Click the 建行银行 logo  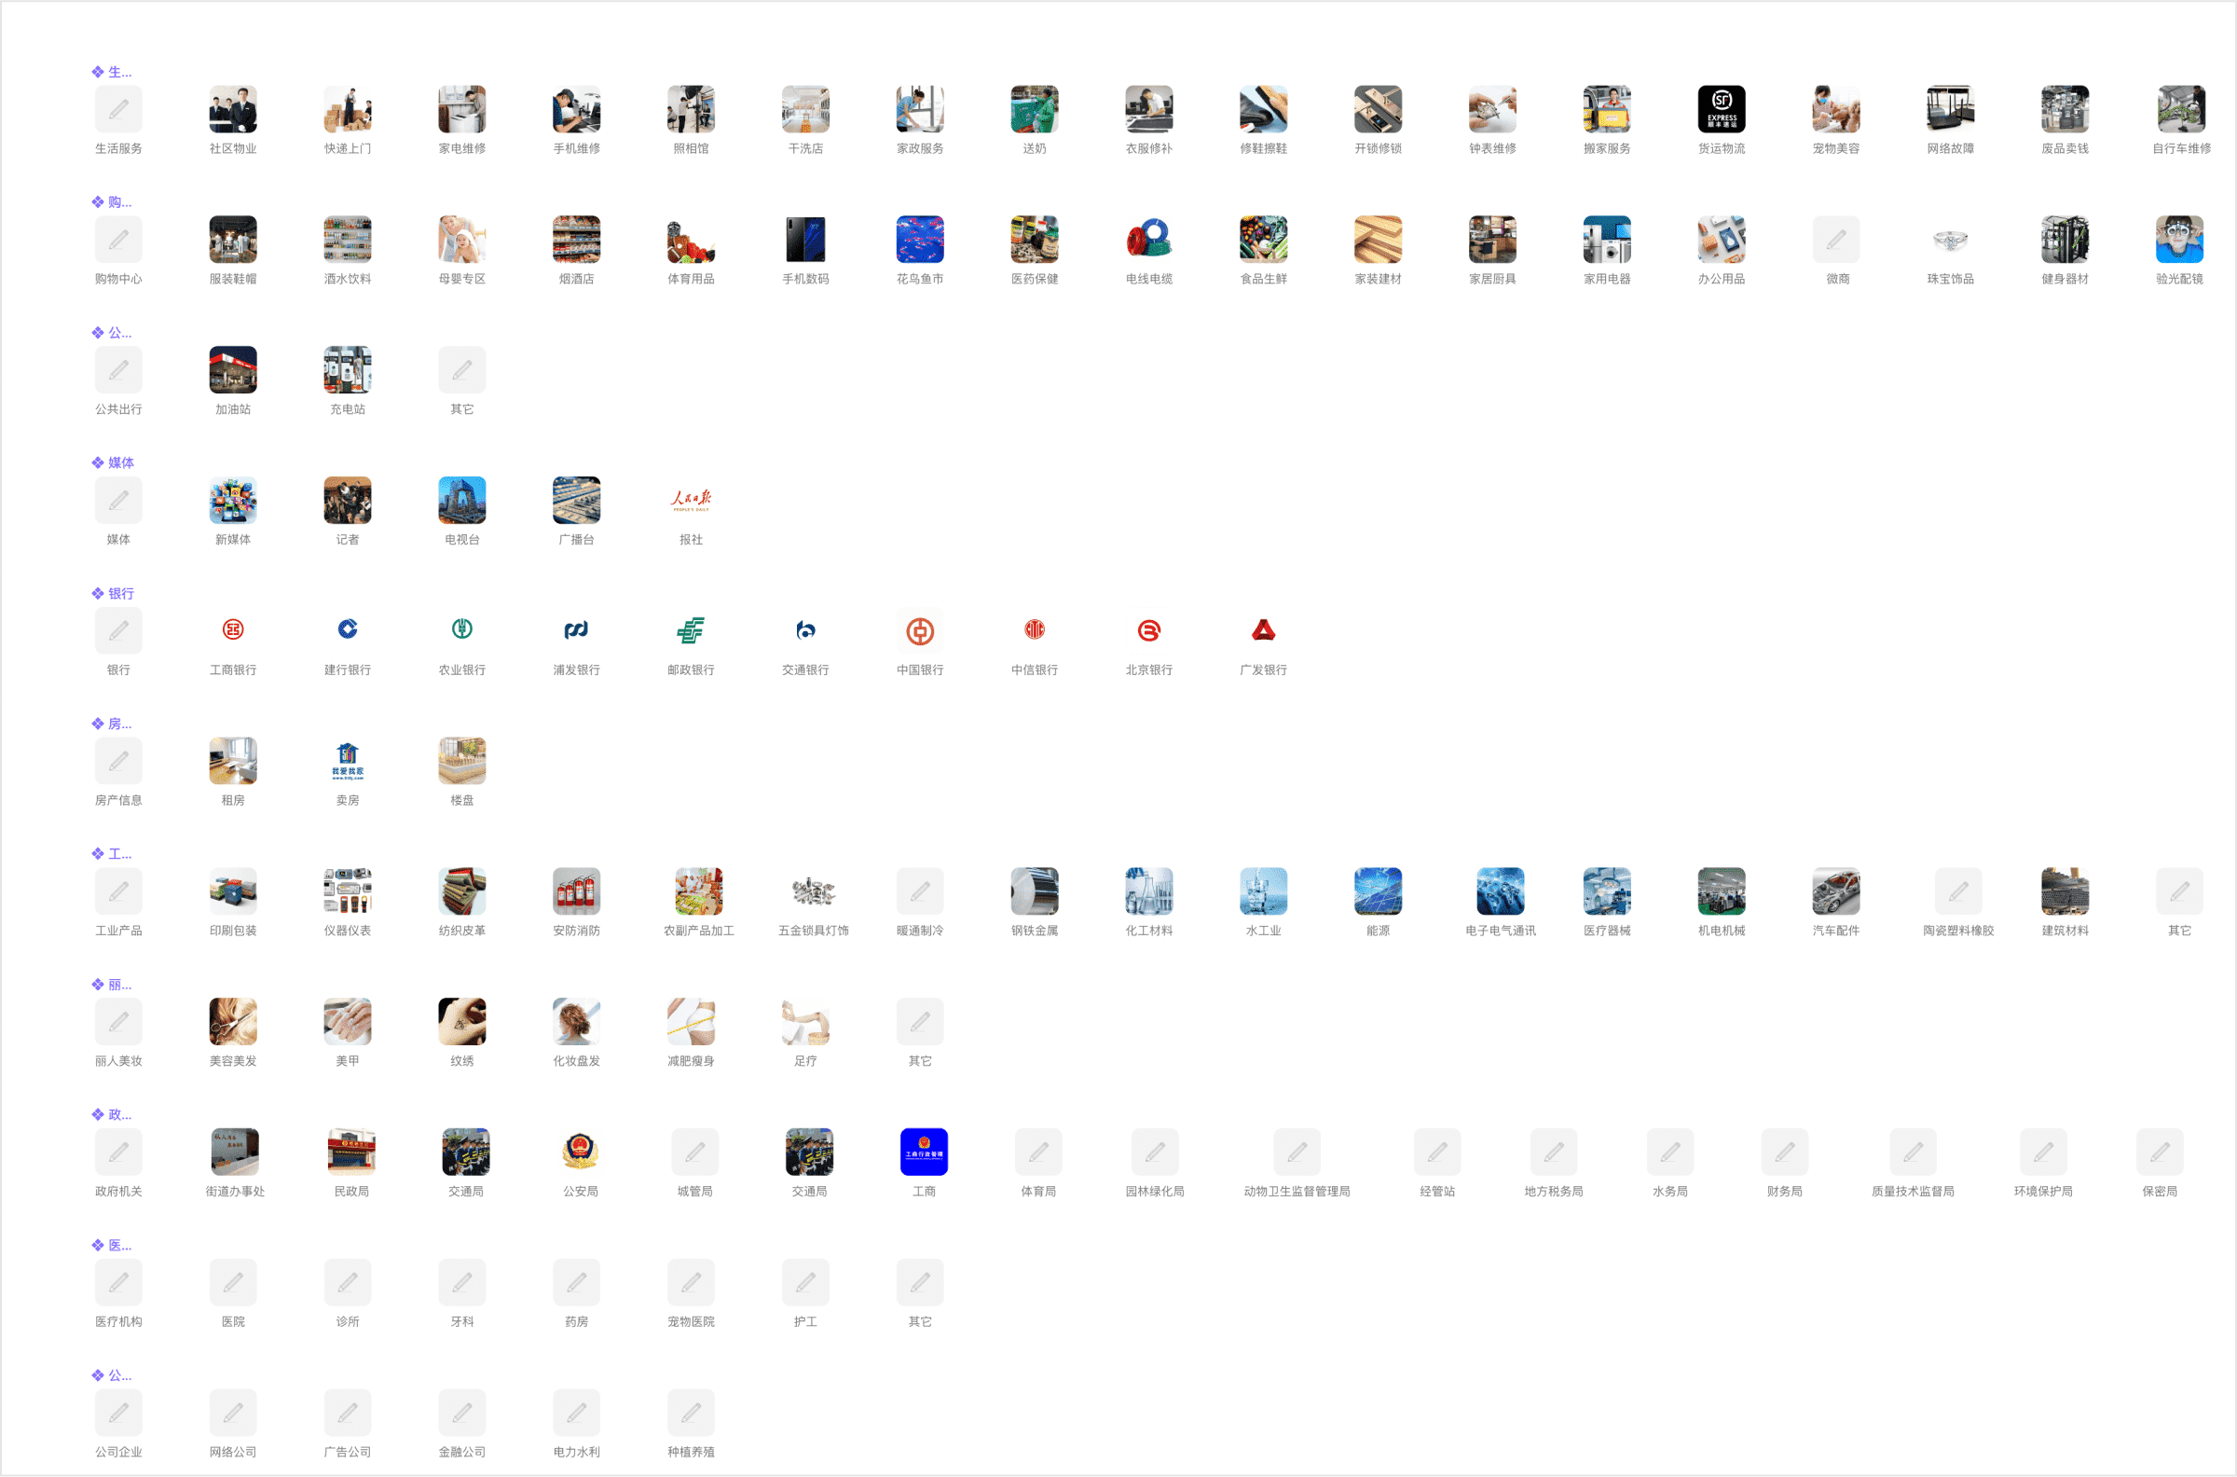(348, 630)
